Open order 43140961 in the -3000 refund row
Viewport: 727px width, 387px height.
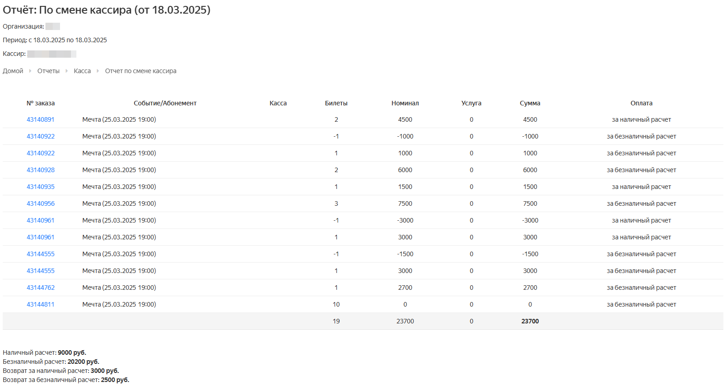(x=40, y=220)
